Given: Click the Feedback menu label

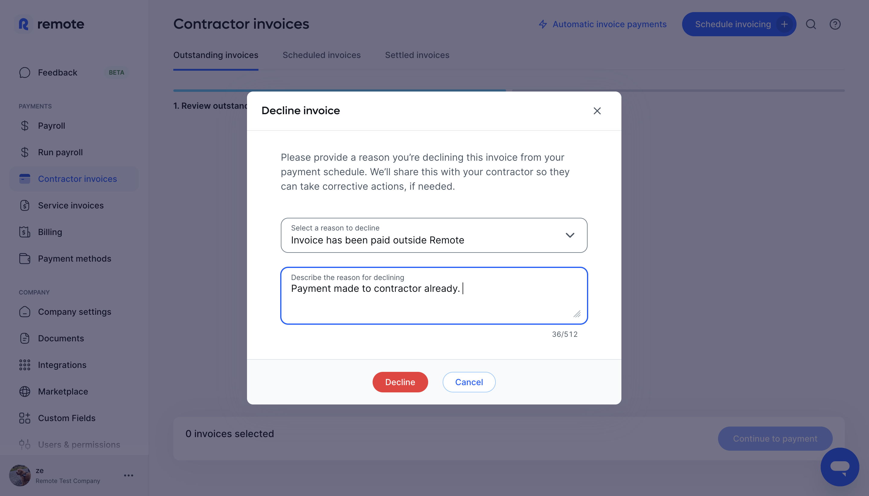Looking at the screenshot, I should point(58,72).
